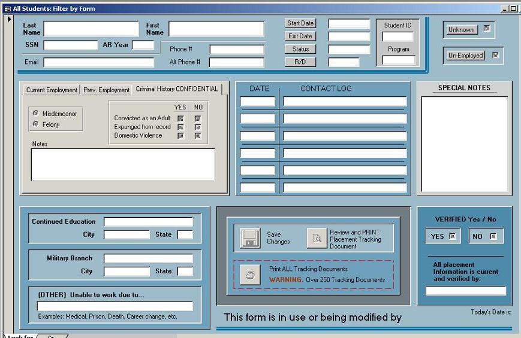Click the Phone # field
The width and height of the screenshot is (521, 338).
[237, 50]
